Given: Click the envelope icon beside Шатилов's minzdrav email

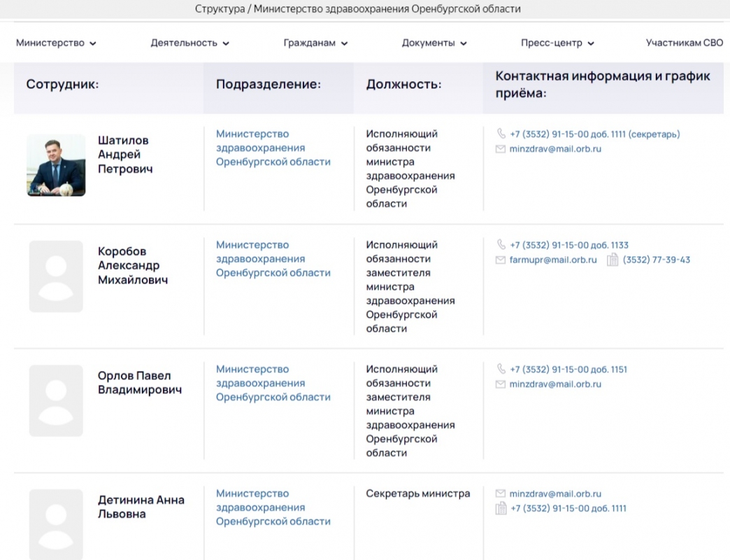Looking at the screenshot, I should pyautogui.click(x=501, y=149).
